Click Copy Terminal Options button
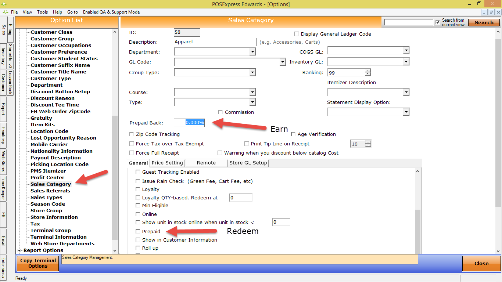Screen dimensions: 502x282 [x=38, y=263]
